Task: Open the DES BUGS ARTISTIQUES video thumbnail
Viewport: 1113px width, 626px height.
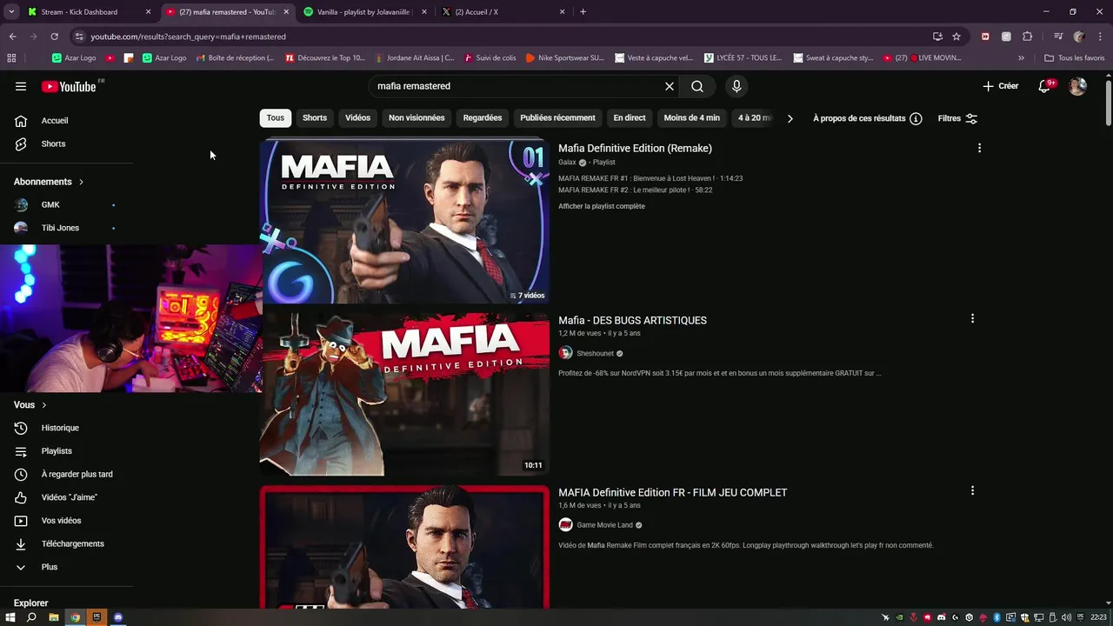Action: coord(404,394)
